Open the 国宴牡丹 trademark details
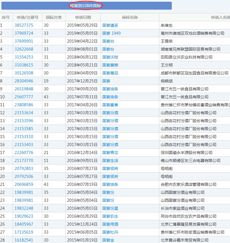230x243 pixels. tap(110, 232)
